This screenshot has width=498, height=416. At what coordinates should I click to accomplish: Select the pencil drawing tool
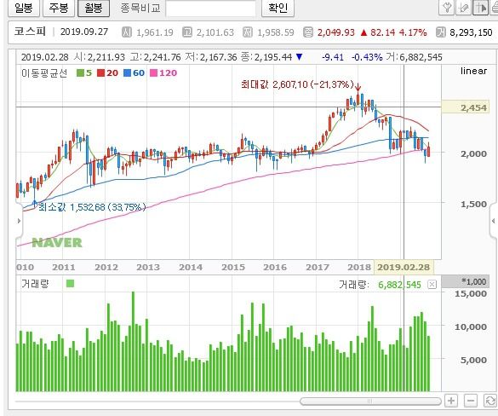[x=463, y=8]
